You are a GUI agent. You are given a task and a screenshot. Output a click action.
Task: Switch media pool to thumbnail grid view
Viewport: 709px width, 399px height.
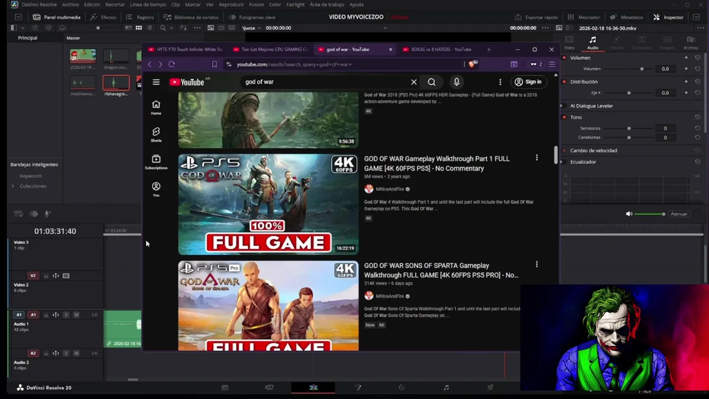138,28
